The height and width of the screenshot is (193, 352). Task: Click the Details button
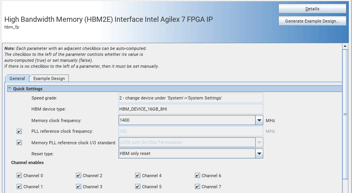312,9
